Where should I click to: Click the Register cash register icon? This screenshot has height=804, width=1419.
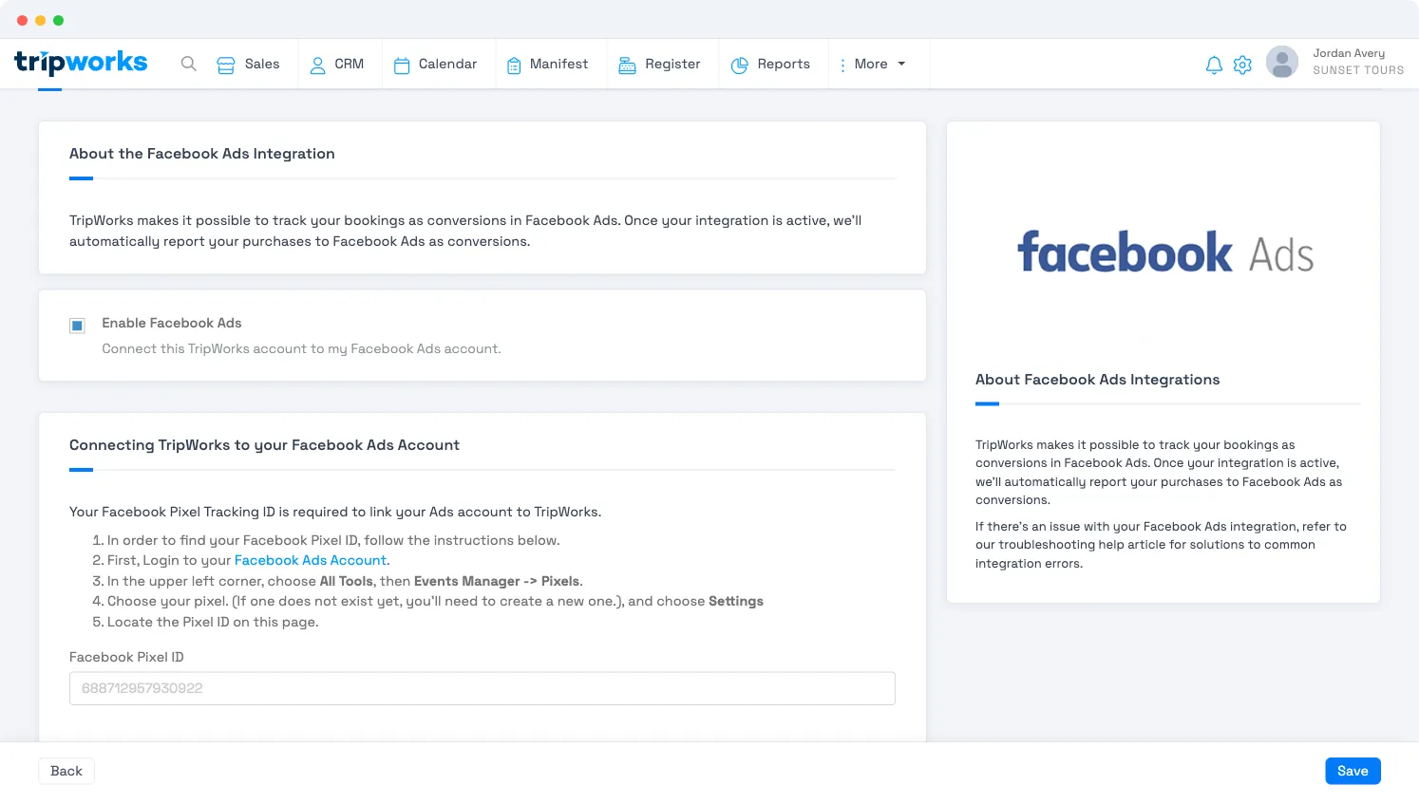click(x=628, y=65)
